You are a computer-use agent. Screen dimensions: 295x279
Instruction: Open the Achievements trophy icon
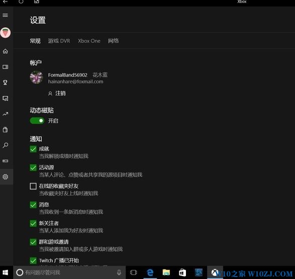tap(5, 82)
